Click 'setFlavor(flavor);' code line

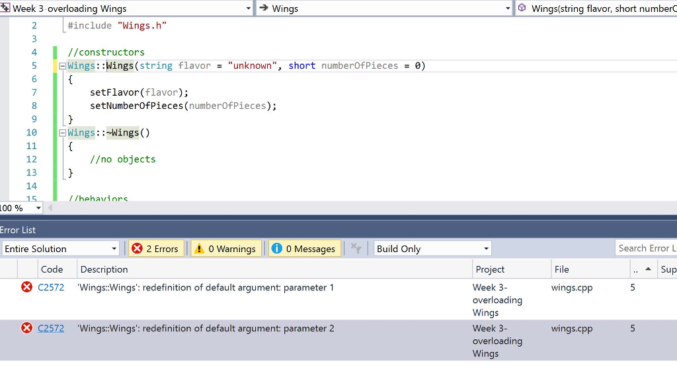click(139, 92)
